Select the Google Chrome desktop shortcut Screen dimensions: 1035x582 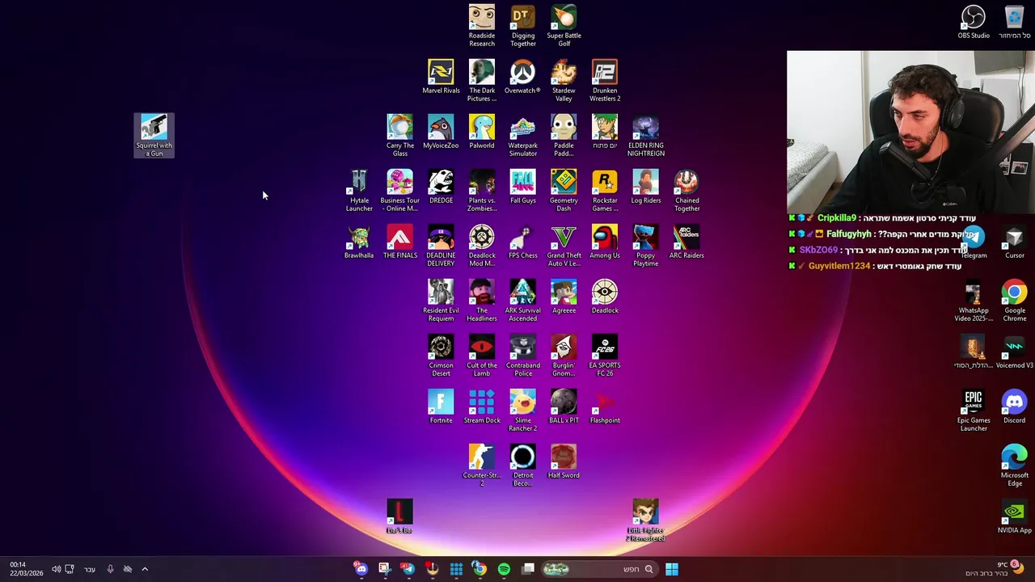1014,301
